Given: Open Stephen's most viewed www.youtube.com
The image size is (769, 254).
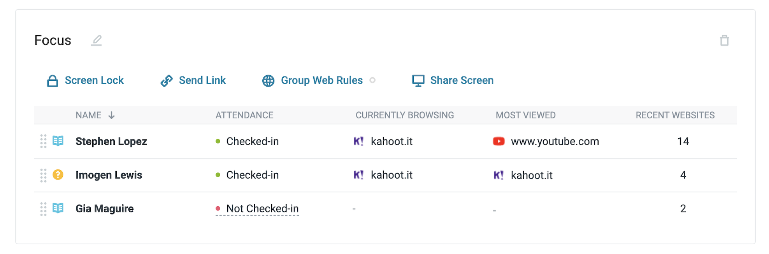Looking at the screenshot, I should [555, 141].
